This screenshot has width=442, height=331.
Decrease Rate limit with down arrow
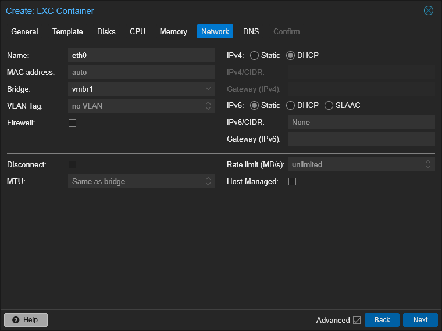coord(428,167)
